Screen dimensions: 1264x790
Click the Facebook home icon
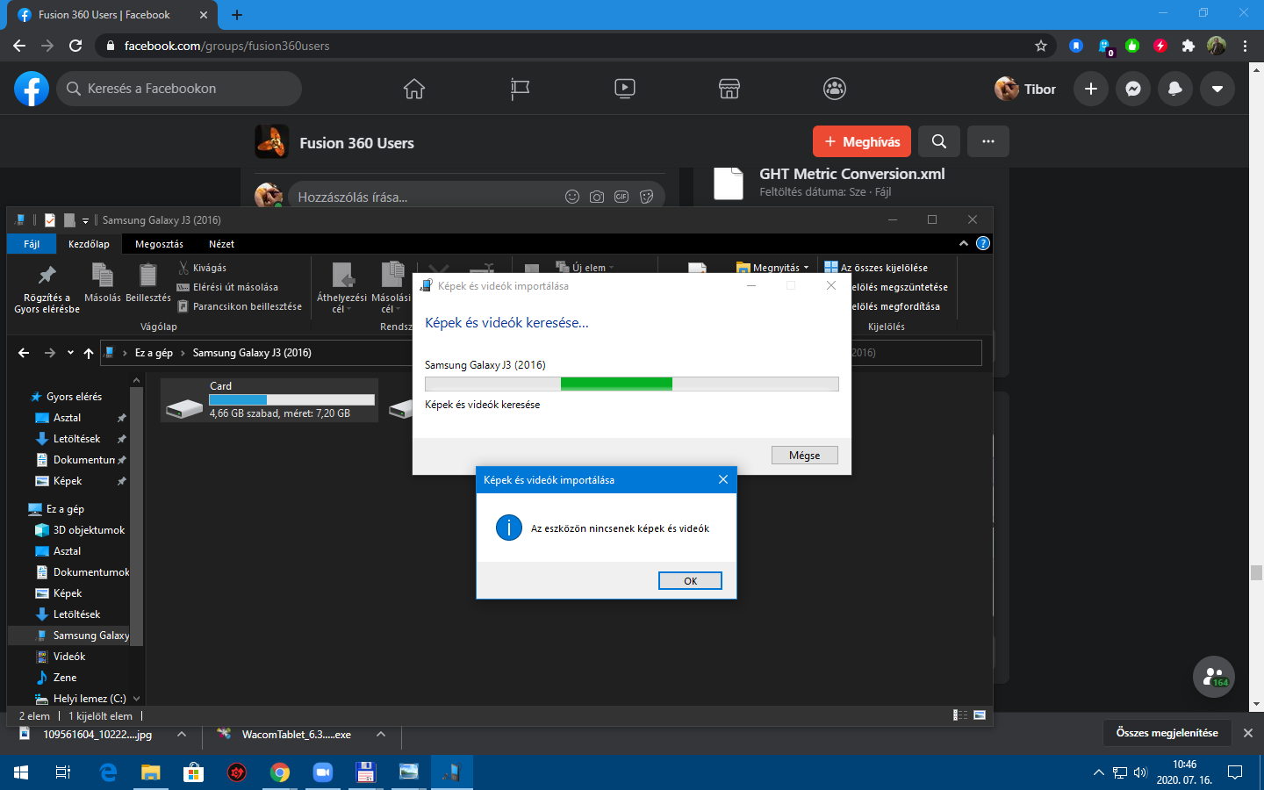[x=414, y=89]
